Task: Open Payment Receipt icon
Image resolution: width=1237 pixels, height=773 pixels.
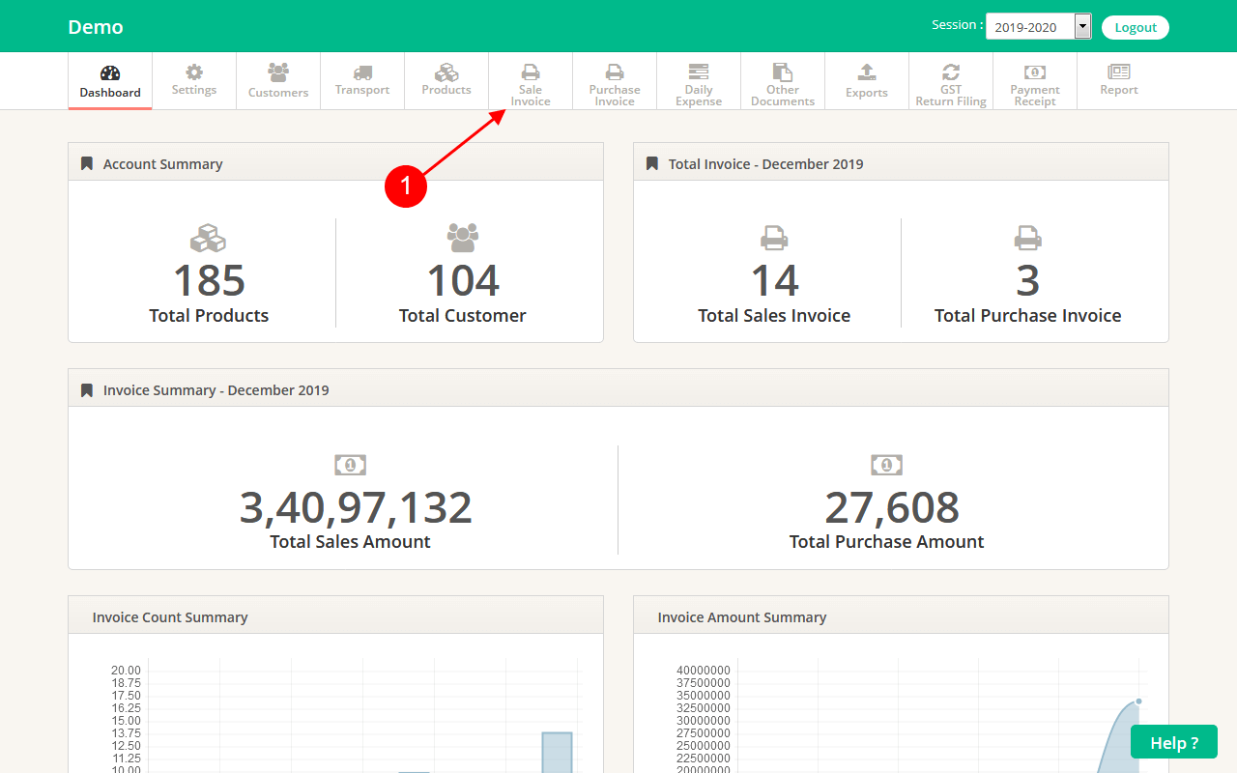Action: [x=1035, y=72]
